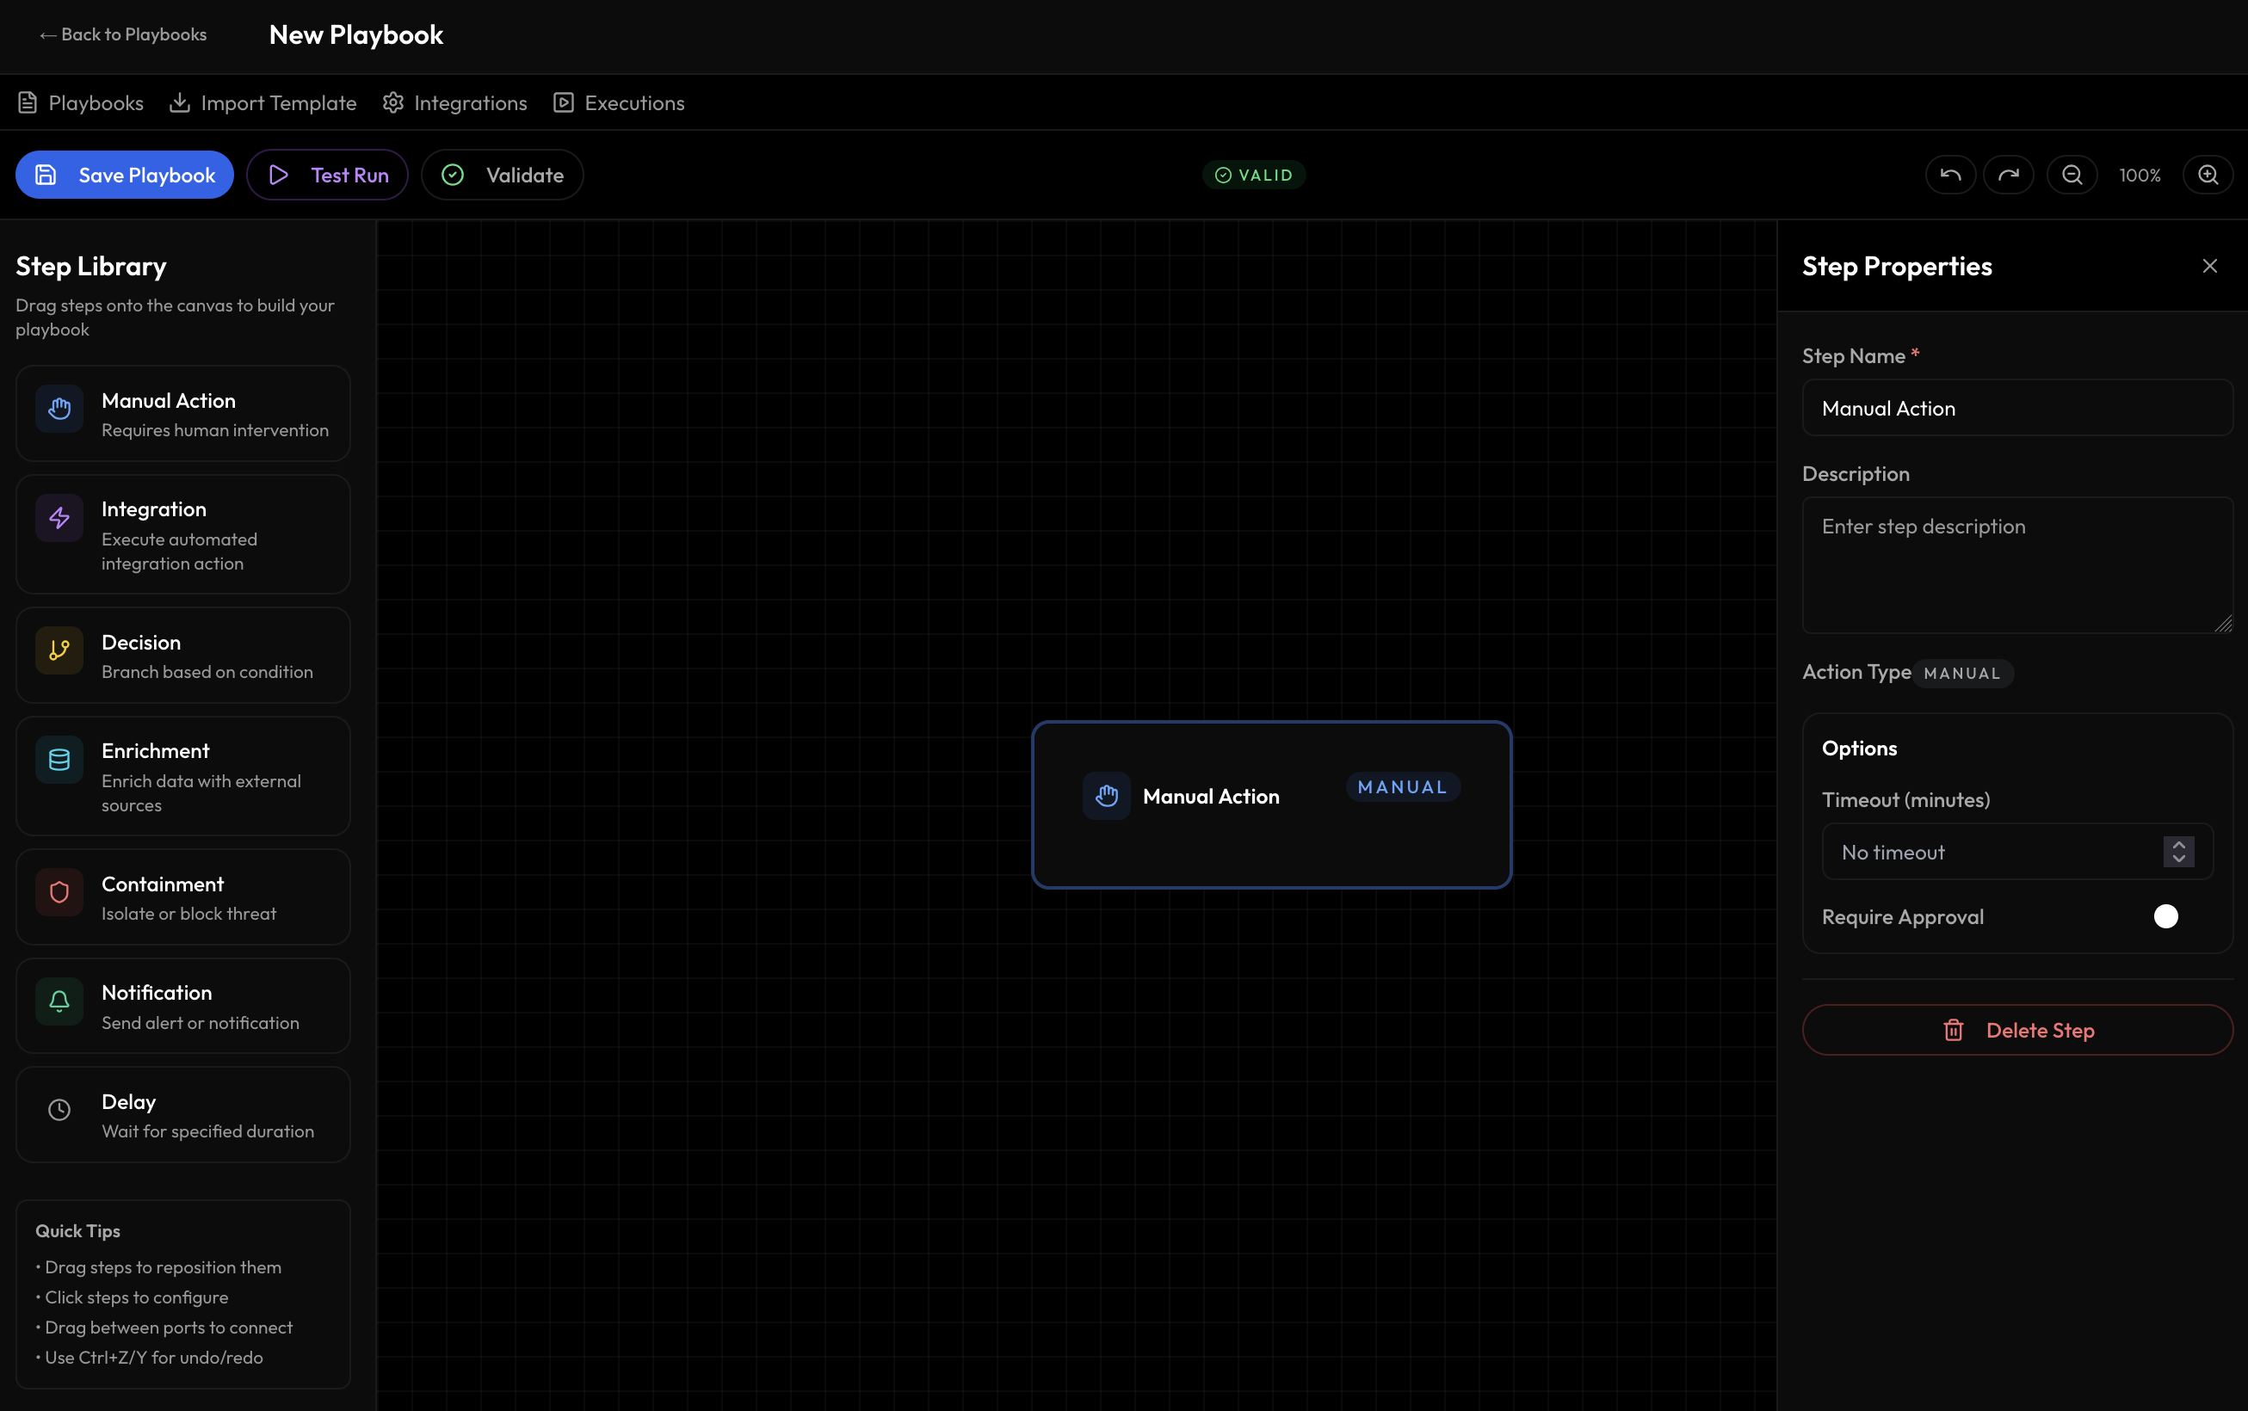2248x1411 pixels.
Task: Select the Decision branch icon
Action: (x=59, y=650)
